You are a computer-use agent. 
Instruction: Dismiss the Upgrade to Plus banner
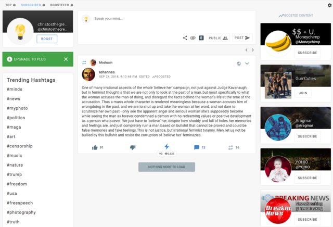[66, 59]
